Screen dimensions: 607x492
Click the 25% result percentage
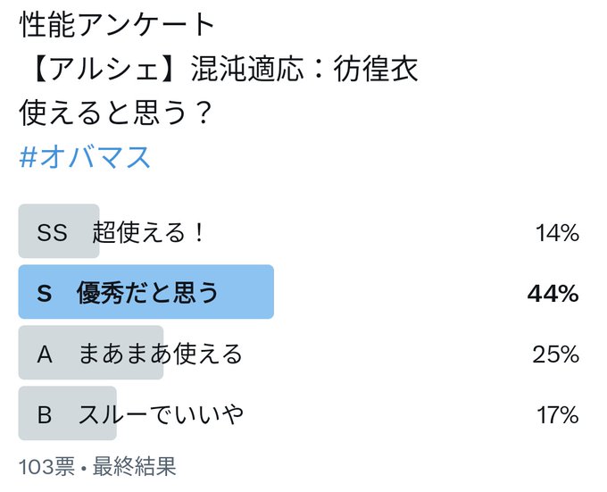click(556, 354)
